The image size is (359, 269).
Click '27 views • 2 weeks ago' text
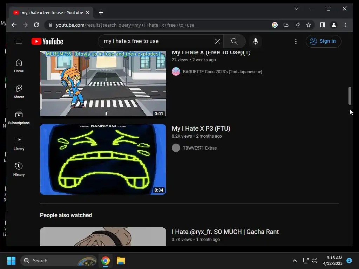point(194,60)
